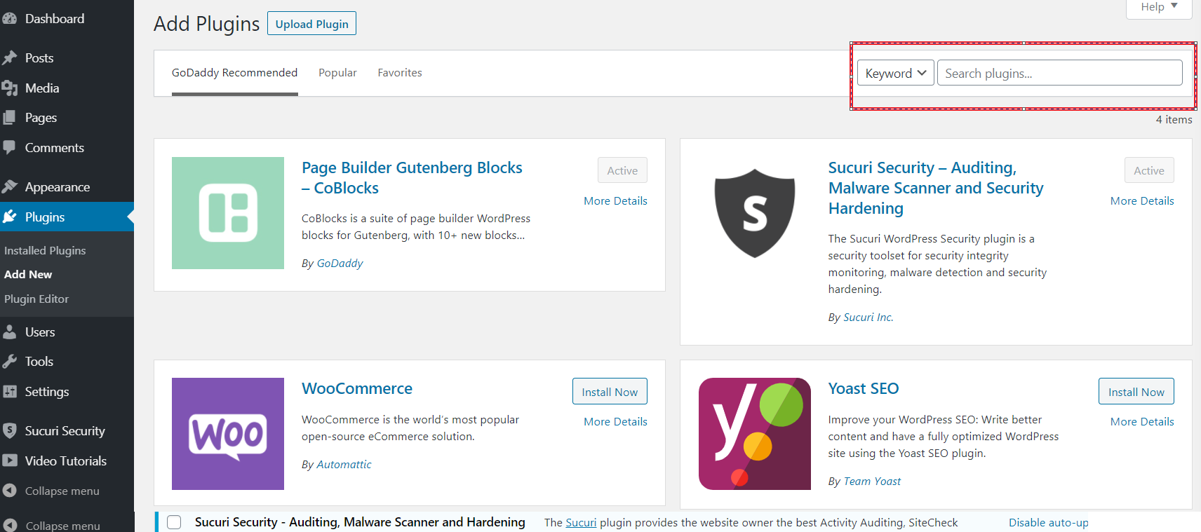Visit the Sucuri Inc. author link
Image resolution: width=1201 pixels, height=532 pixels.
coord(868,318)
